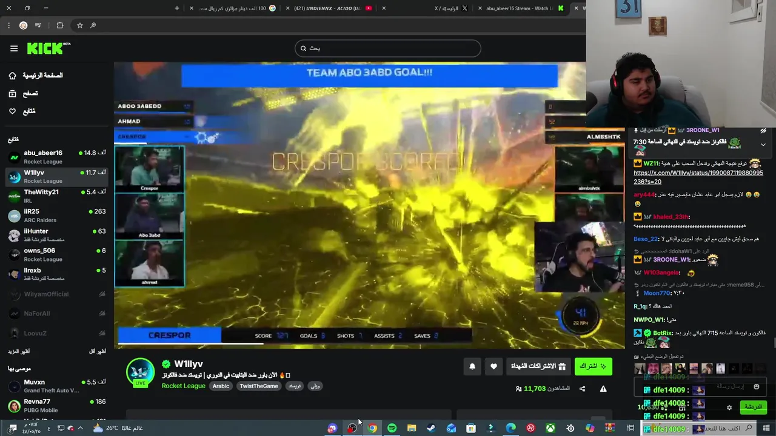Open the Browse sidebar item
Screen dimensions: 776x436
24,93
